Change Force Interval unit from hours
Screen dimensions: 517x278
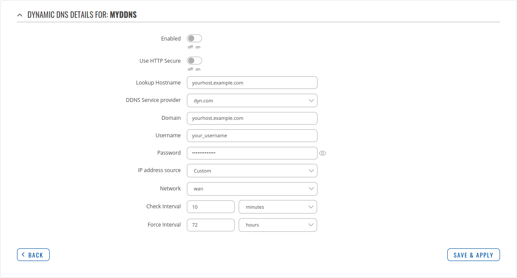point(278,225)
